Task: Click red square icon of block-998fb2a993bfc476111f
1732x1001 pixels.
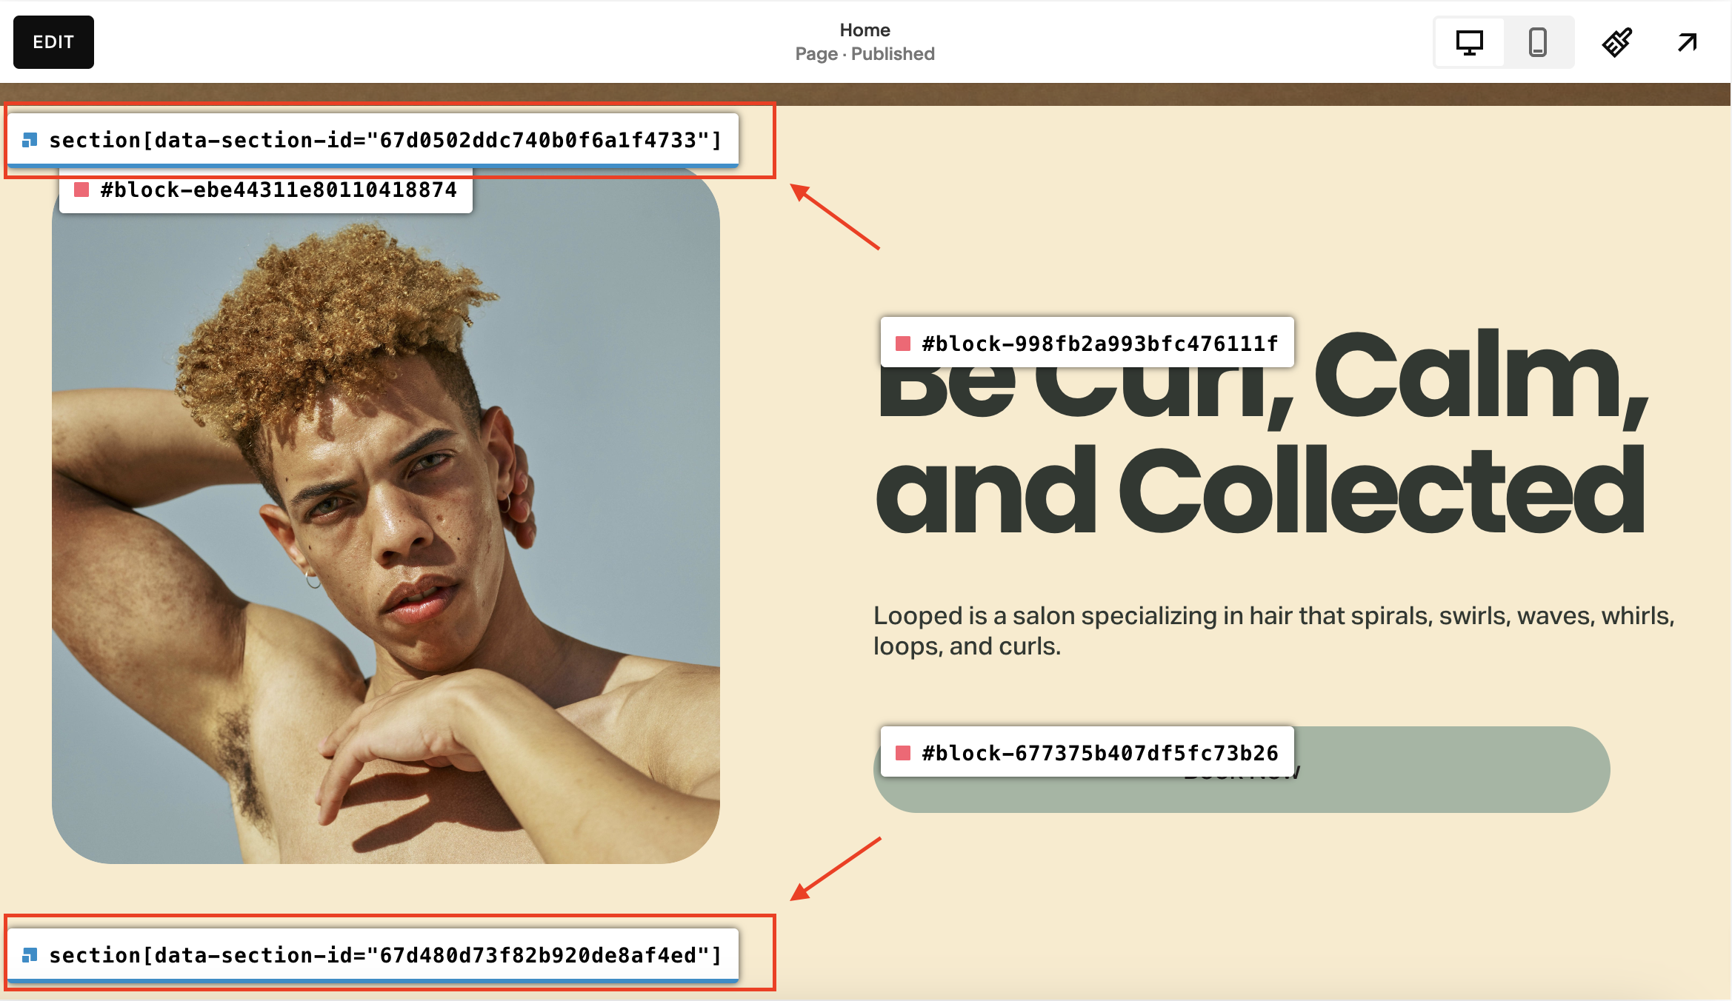Action: [x=902, y=344]
